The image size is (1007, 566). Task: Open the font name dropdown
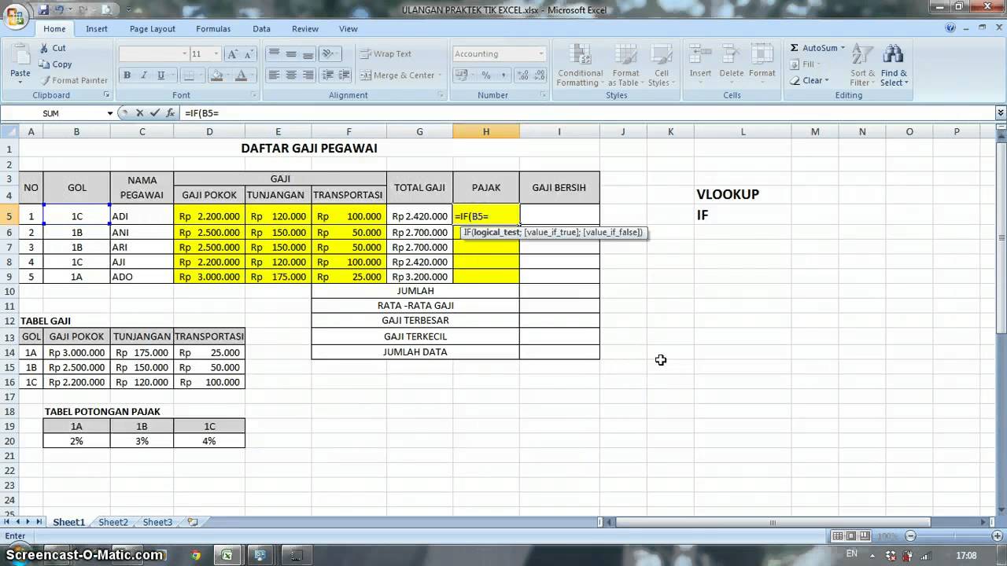click(x=185, y=54)
